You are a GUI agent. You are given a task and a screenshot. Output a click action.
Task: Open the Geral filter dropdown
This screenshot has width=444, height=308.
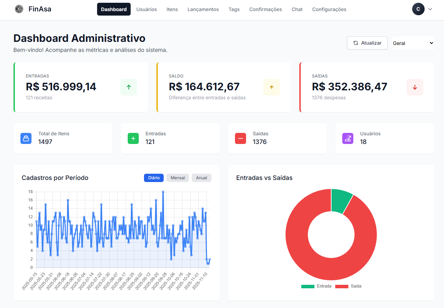click(413, 43)
